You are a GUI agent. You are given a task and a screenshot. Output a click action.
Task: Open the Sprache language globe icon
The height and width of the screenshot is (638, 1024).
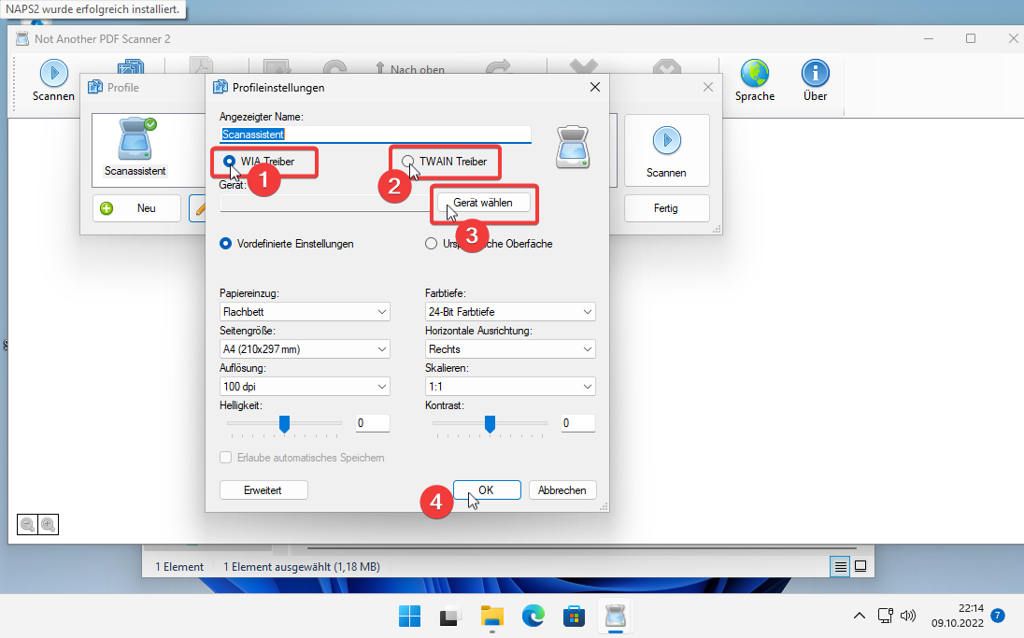click(x=754, y=73)
